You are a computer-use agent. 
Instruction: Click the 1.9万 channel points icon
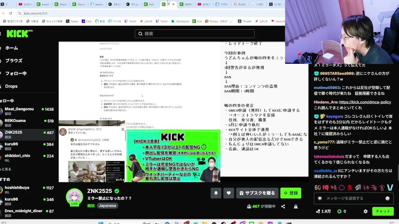318,211
